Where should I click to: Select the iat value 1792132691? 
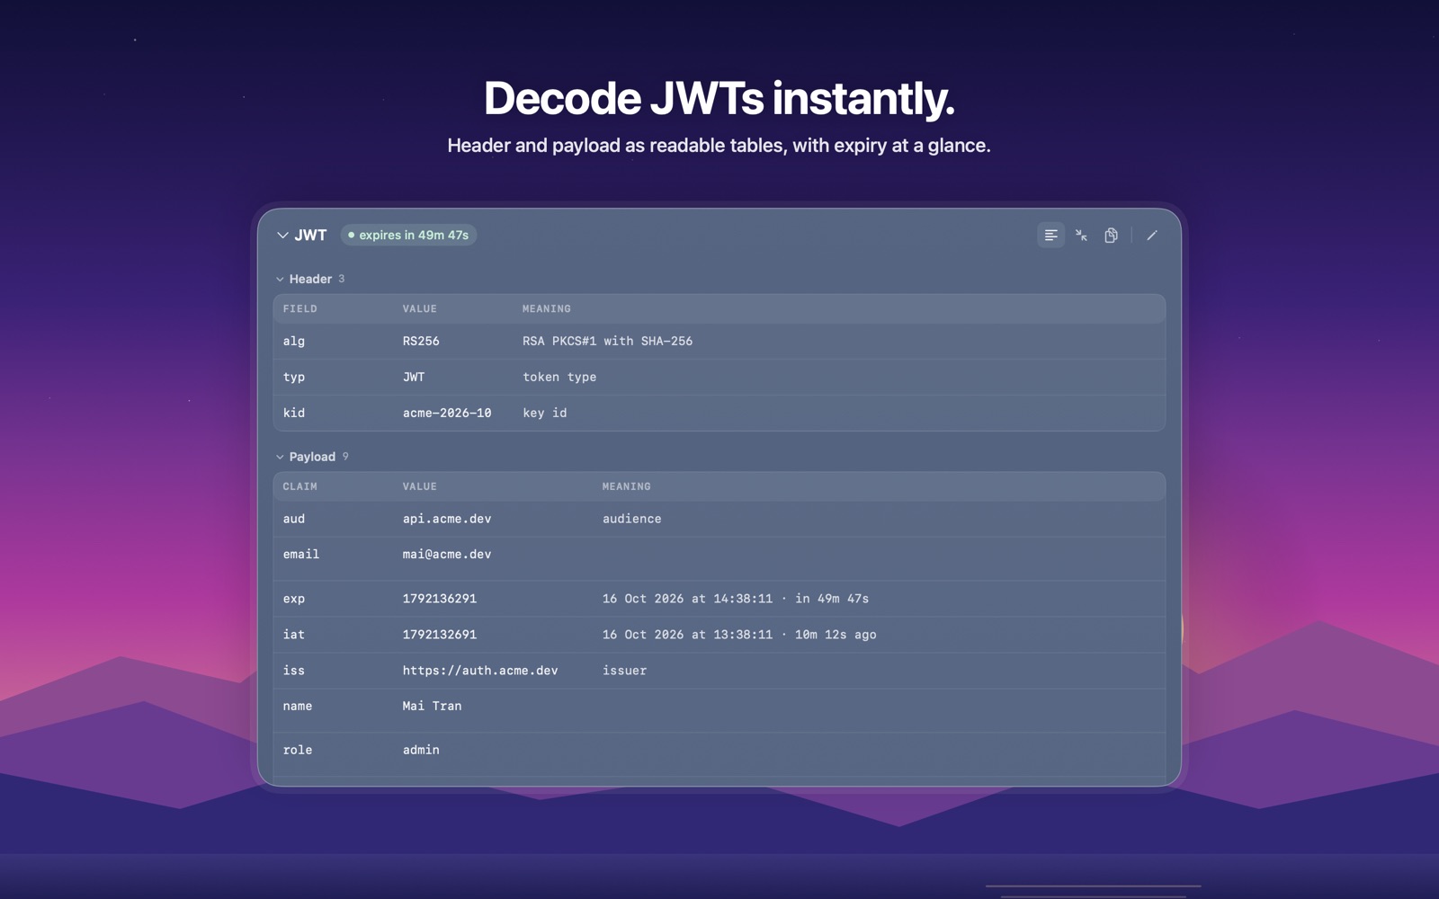440,635
